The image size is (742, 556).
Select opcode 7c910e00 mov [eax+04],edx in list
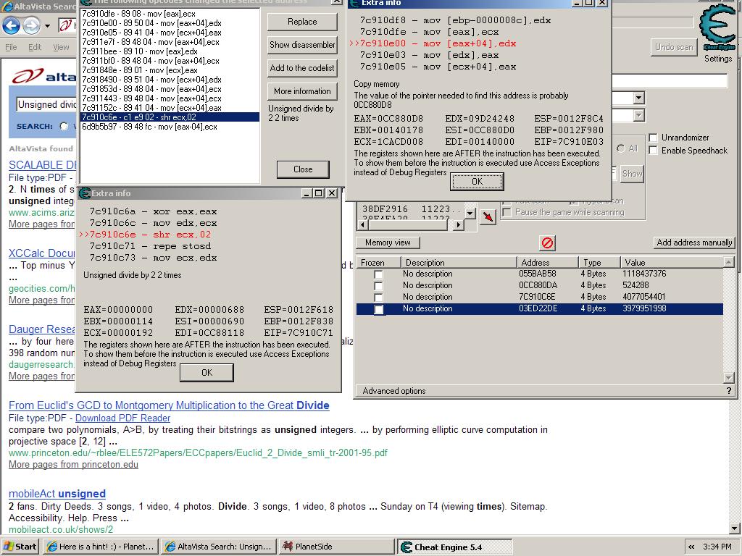pos(151,23)
